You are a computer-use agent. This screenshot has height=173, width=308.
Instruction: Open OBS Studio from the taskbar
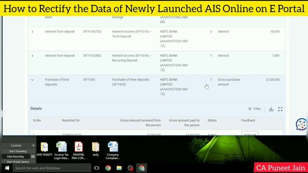130,168
